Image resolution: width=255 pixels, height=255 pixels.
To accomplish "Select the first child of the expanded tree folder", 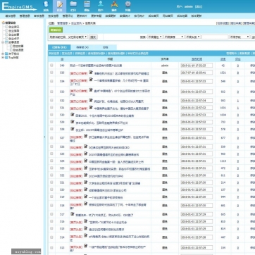I will click(x=18, y=46).
